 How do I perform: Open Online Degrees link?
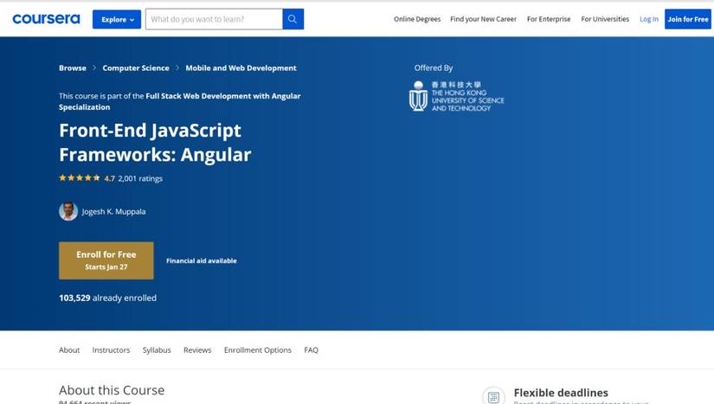click(x=417, y=19)
